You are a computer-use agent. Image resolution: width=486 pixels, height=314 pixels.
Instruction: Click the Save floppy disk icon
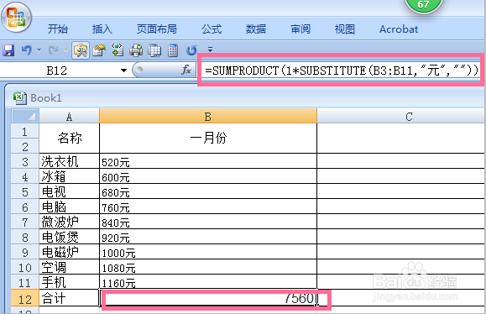coord(8,50)
